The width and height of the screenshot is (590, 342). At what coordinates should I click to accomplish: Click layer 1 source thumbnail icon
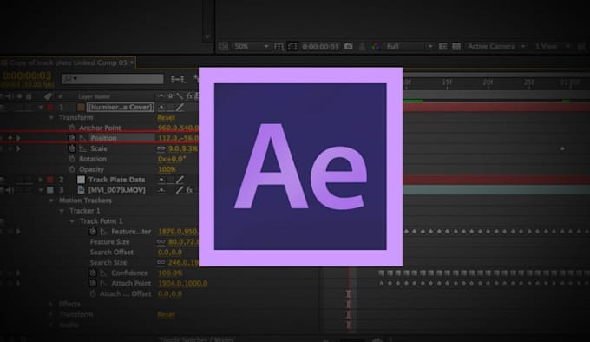(81, 108)
